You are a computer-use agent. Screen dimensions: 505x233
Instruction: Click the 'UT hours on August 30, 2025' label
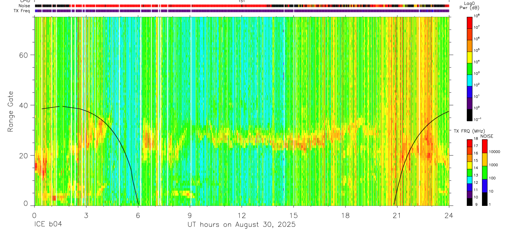tap(241, 225)
